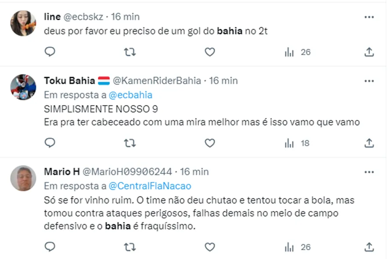Retweet line's post
This screenshot has width=389, height=259.
pyautogui.click(x=130, y=52)
